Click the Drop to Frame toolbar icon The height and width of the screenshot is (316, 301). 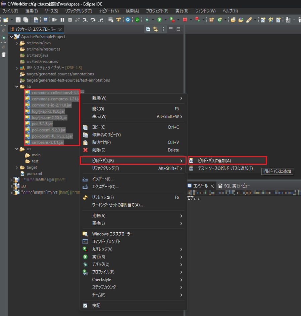point(111,20)
